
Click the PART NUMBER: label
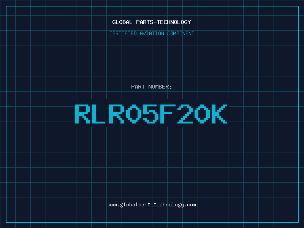[x=152, y=87]
